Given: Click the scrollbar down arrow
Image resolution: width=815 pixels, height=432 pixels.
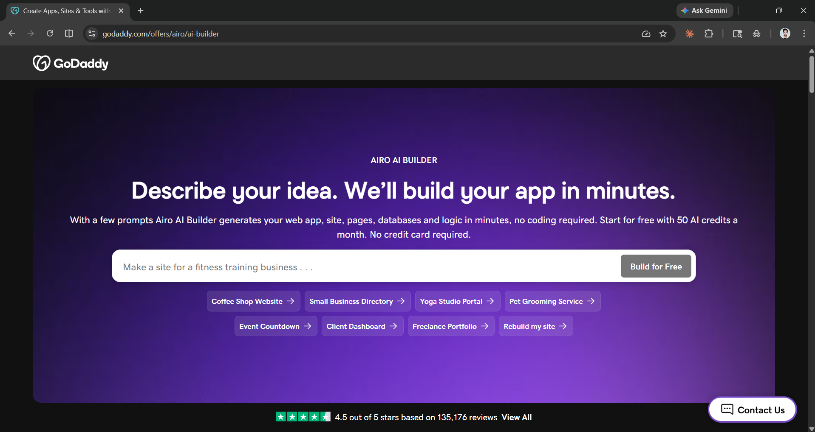Looking at the screenshot, I should pyautogui.click(x=811, y=429).
